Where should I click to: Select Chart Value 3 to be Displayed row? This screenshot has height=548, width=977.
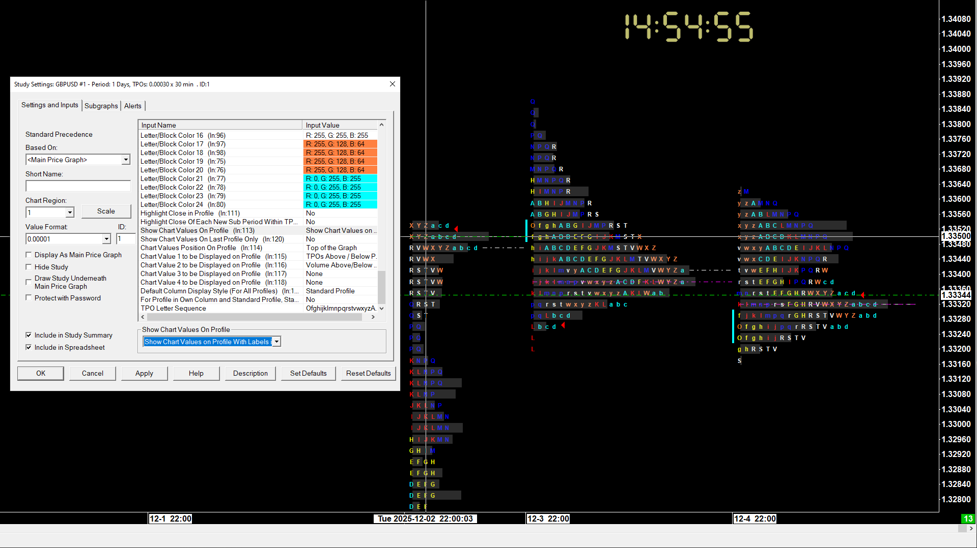[258, 273]
